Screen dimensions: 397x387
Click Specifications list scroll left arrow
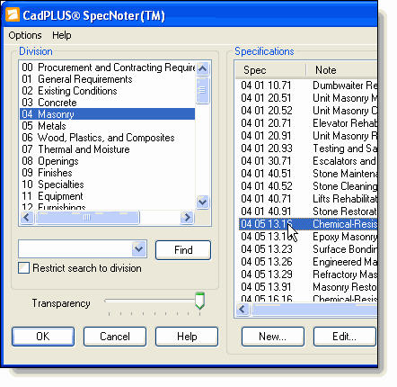pyautogui.click(x=243, y=309)
